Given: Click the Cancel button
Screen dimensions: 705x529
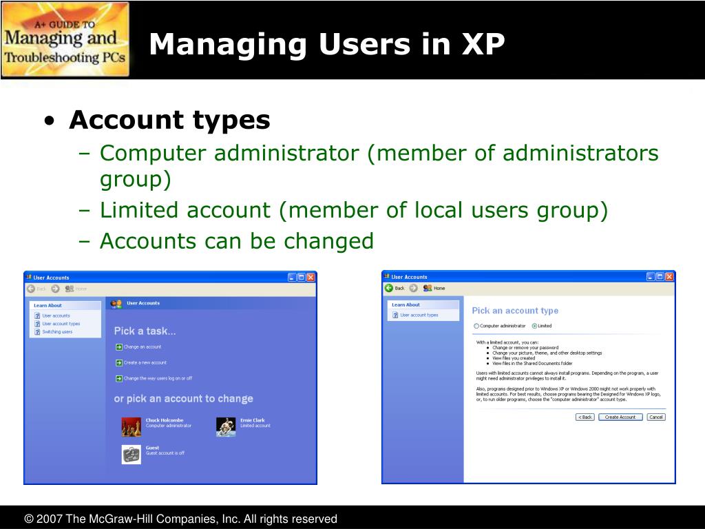Looking at the screenshot, I should pyautogui.click(x=656, y=417).
